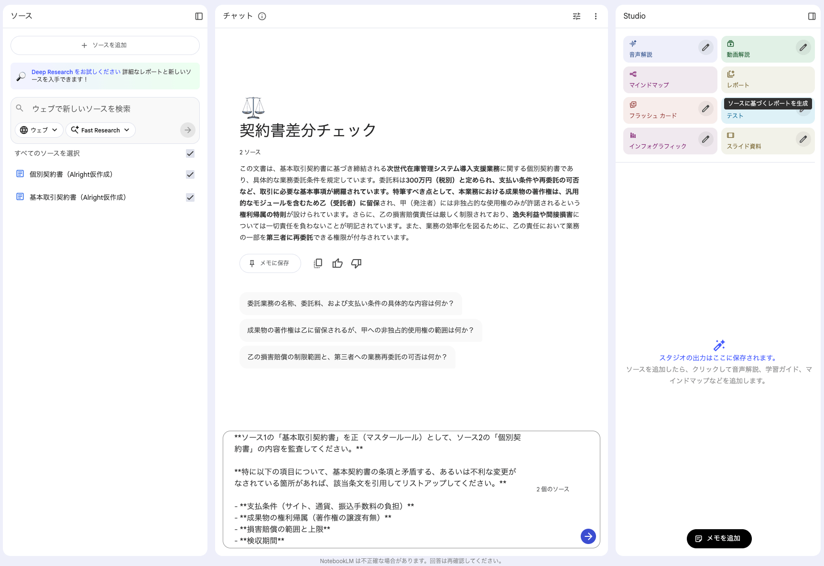Image resolution: width=824 pixels, height=566 pixels.
Task: Expand the Fast Research dropdown
Action: (x=100, y=130)
